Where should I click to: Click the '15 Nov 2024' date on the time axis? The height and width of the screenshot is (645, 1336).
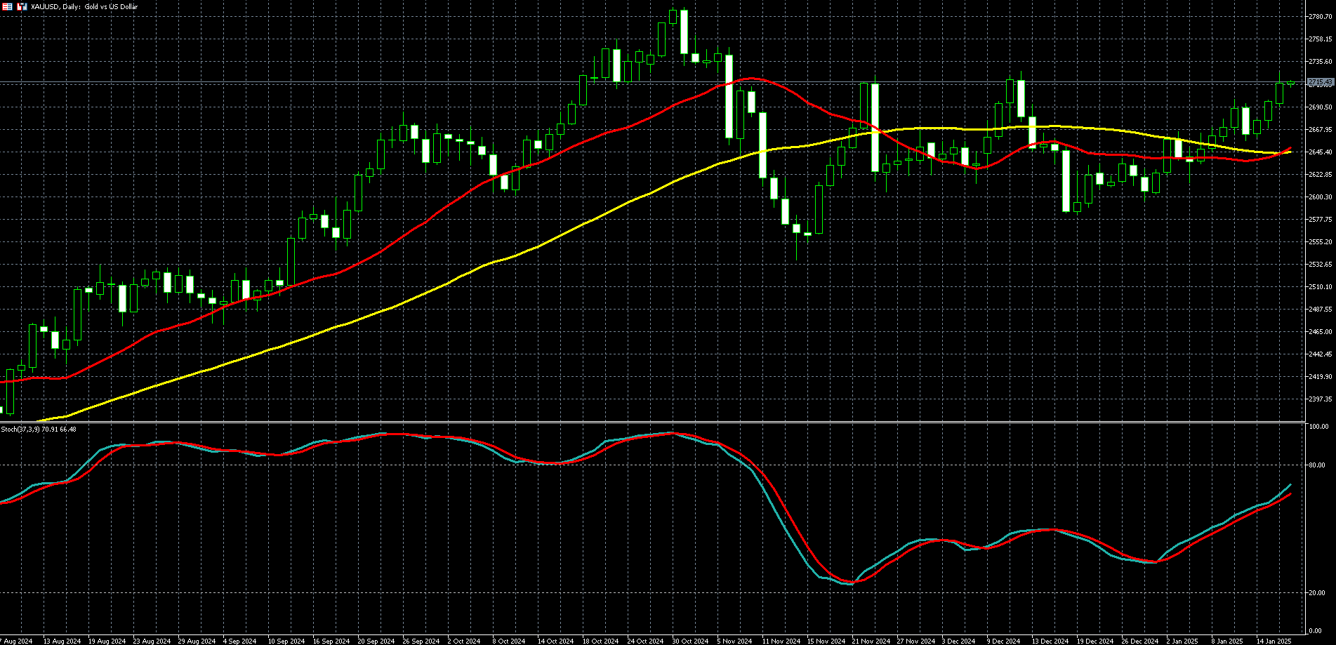(826, 641)
